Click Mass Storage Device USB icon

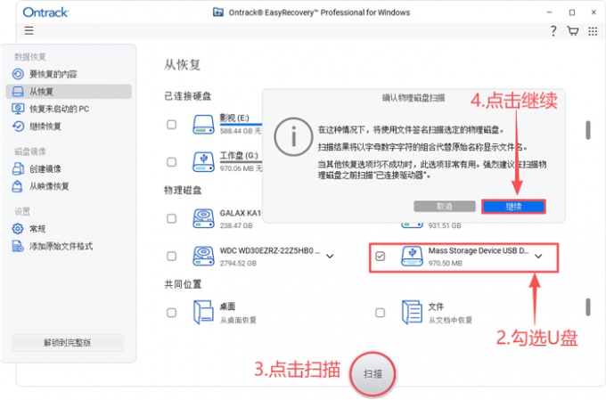[412, 256]
